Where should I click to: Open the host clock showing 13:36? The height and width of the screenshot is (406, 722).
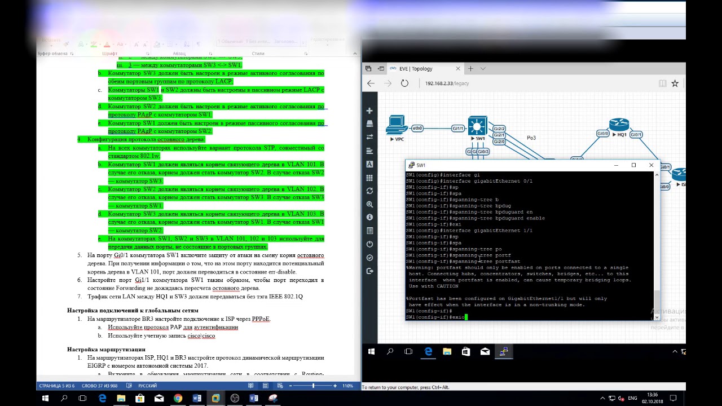652,398
